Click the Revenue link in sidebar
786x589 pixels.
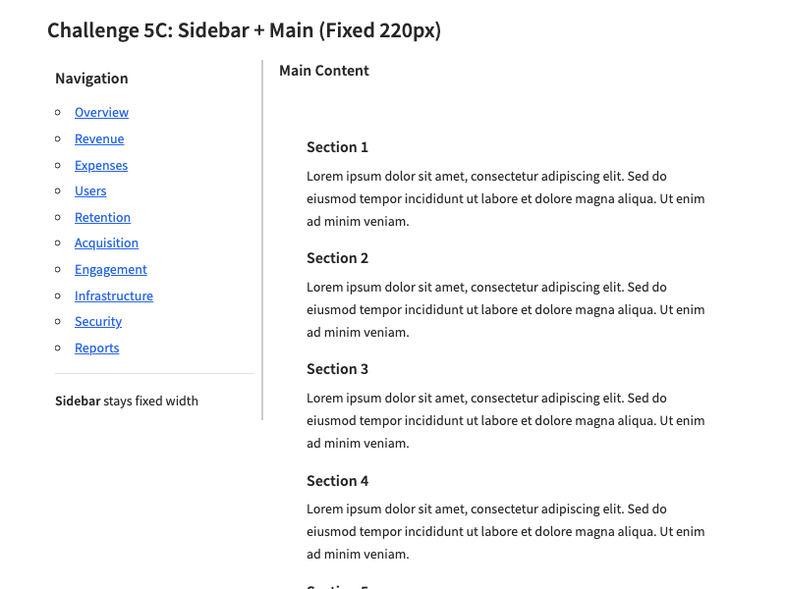click(x=99, y=139)
